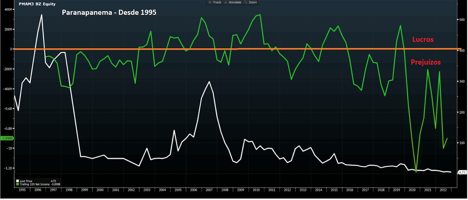Select year 2016 on the time axis
This screenshot has width=468, height=200.
(349, 189)
